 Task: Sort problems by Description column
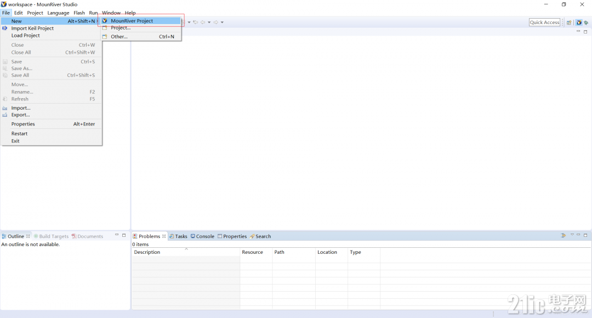(186, 252)
